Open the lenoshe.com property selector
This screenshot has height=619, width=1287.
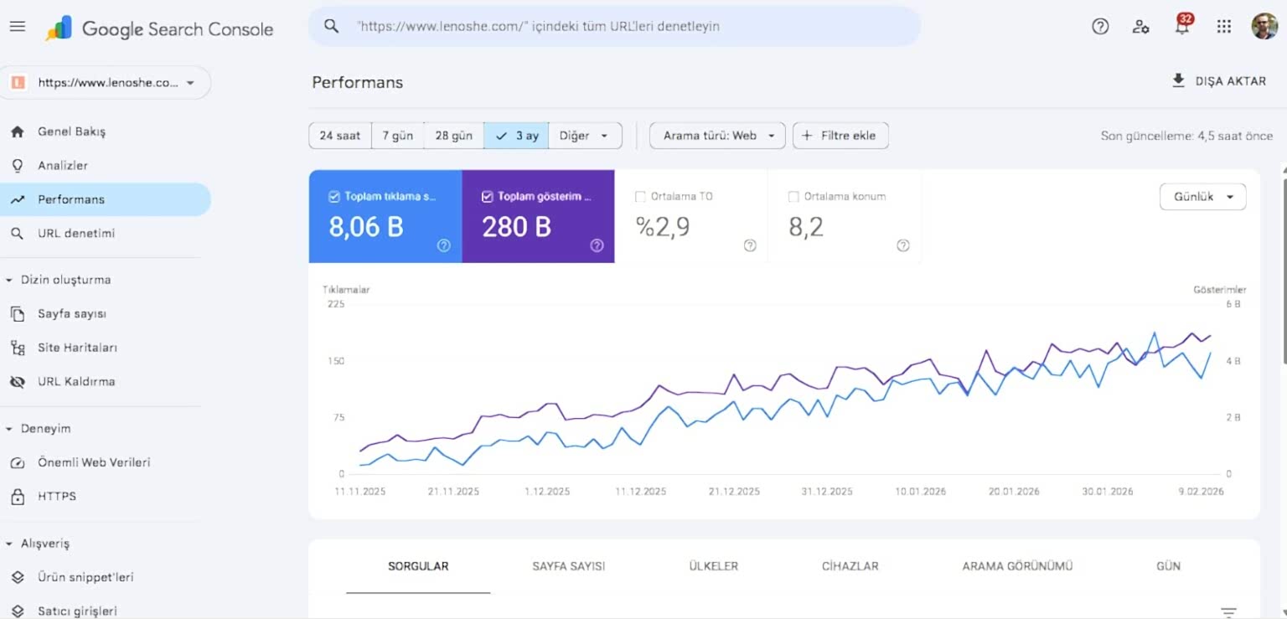coord(106,83)
